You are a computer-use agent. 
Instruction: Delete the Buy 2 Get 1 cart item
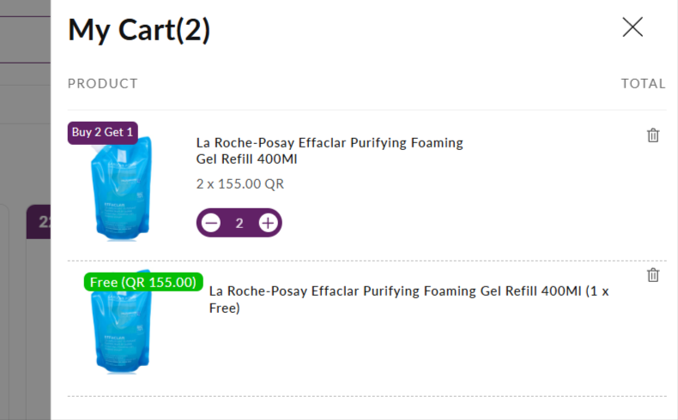click(x=653, y=135)
